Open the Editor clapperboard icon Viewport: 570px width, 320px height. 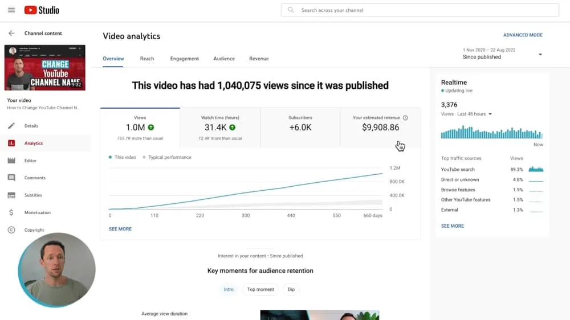click(x=11, y=161)
